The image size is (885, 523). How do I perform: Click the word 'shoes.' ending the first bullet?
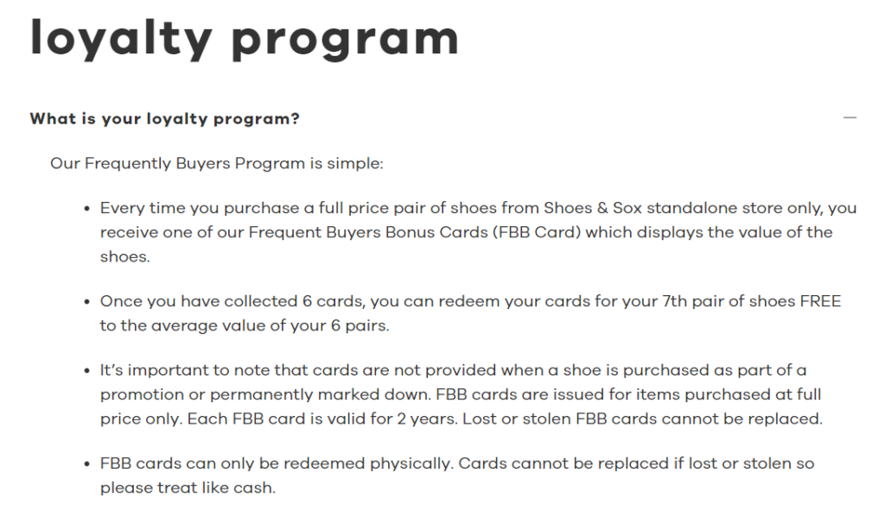(124, 257)
